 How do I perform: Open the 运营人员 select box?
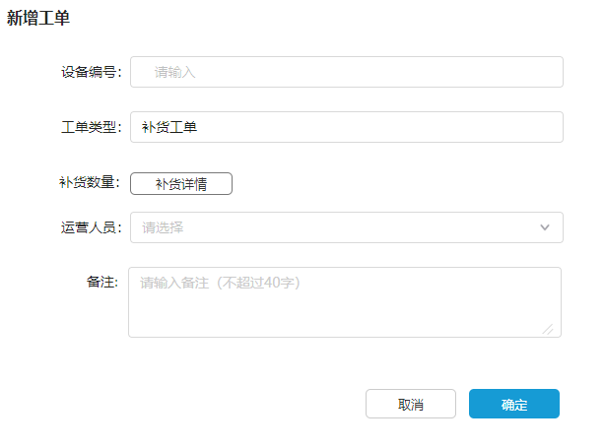pos(346,227)
